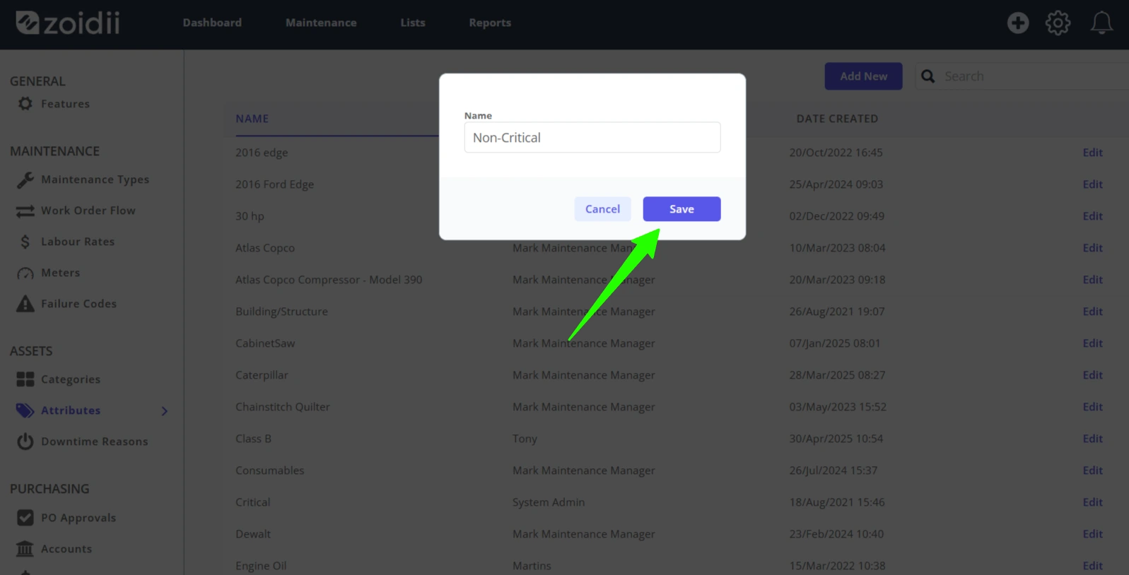Click date 07/Jan/2025 08:01
The width and height of the screenshot is (1129, 575).
pyautogui.click(x=835, y=343)
